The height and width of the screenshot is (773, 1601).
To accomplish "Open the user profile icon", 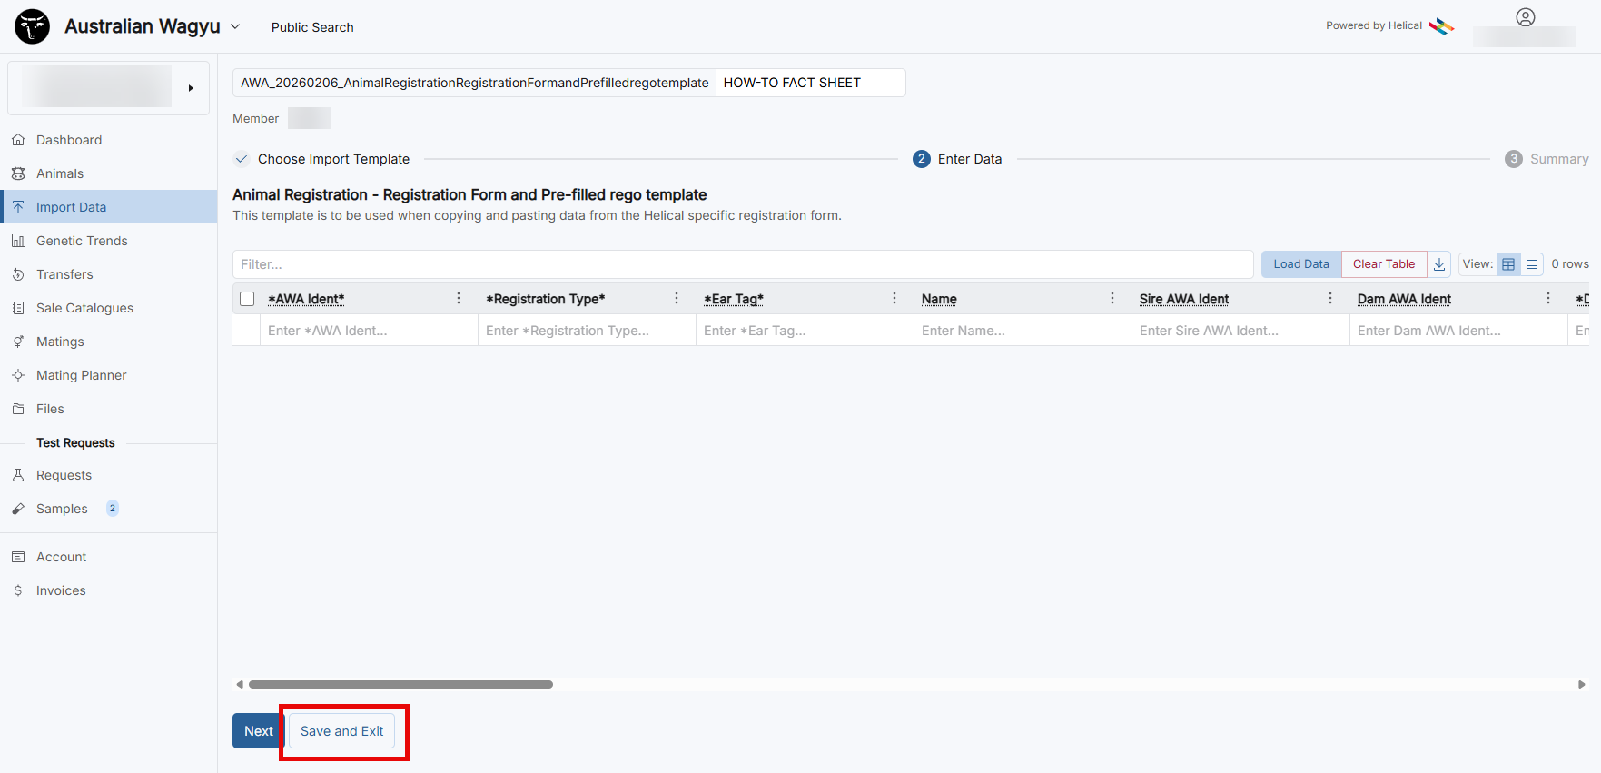I will tap(1525, 17).
